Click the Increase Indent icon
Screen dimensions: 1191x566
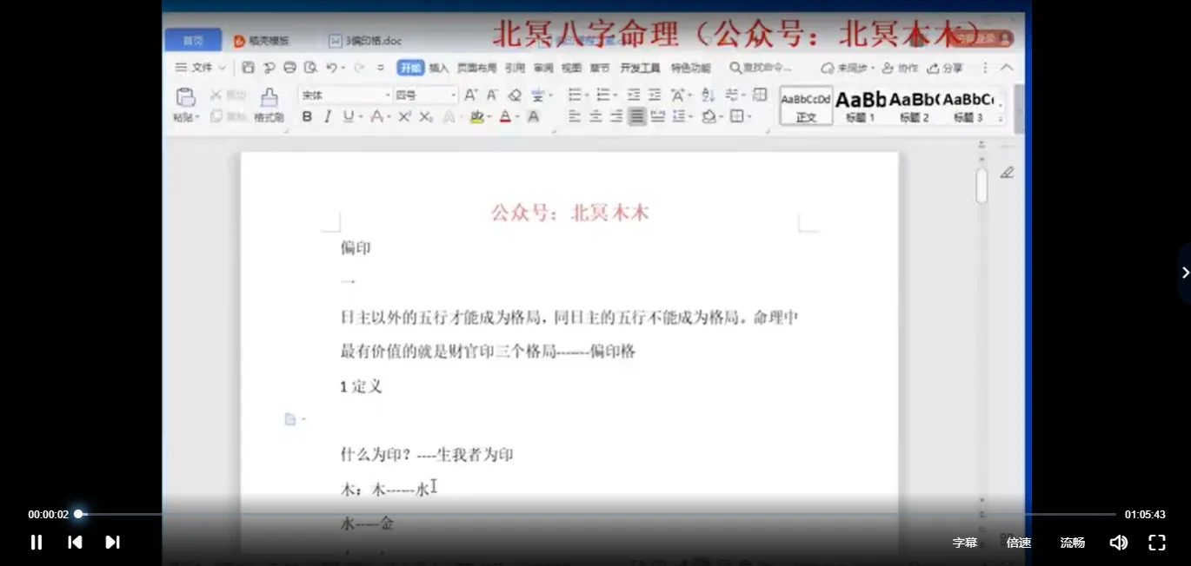(655, 95)
